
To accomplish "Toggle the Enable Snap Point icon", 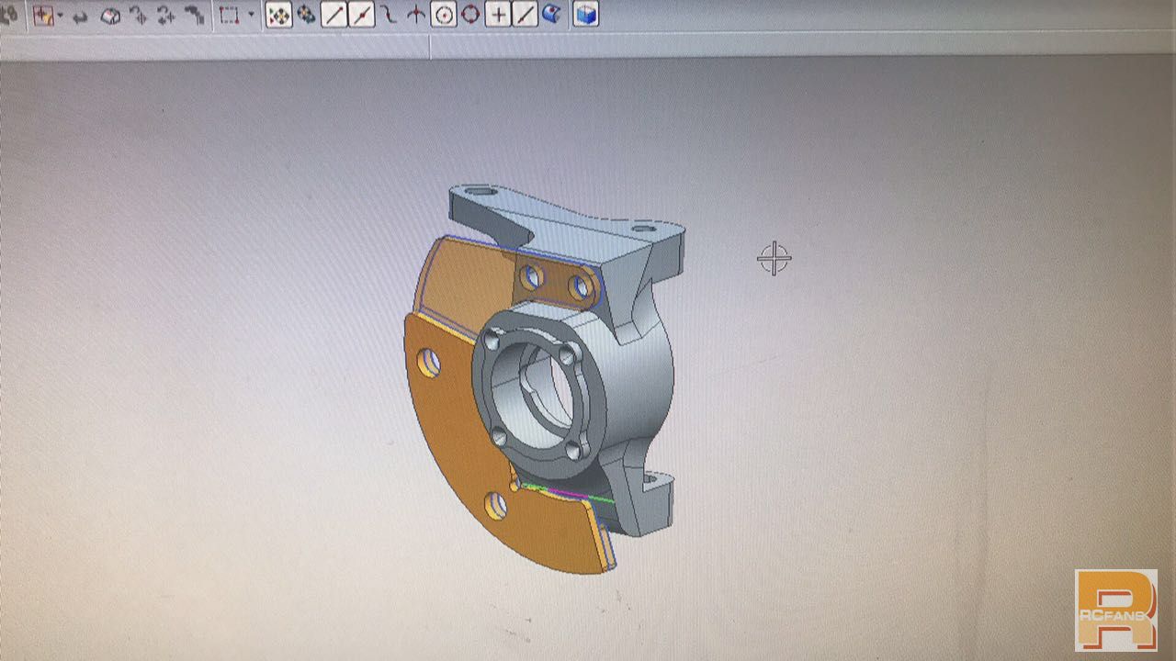I will (278, 15).
